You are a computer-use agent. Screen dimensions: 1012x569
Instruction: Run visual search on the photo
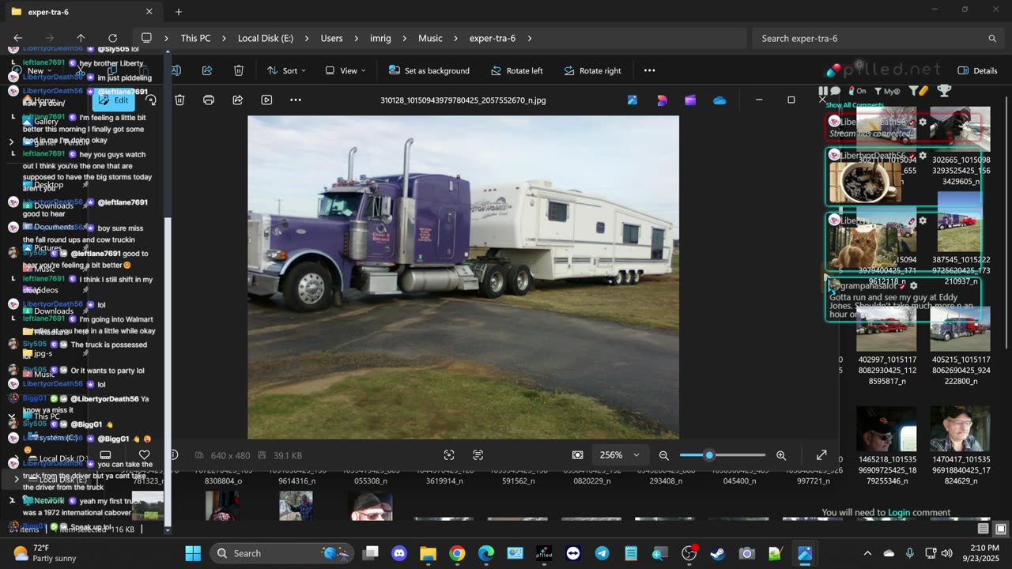[449, 455]
